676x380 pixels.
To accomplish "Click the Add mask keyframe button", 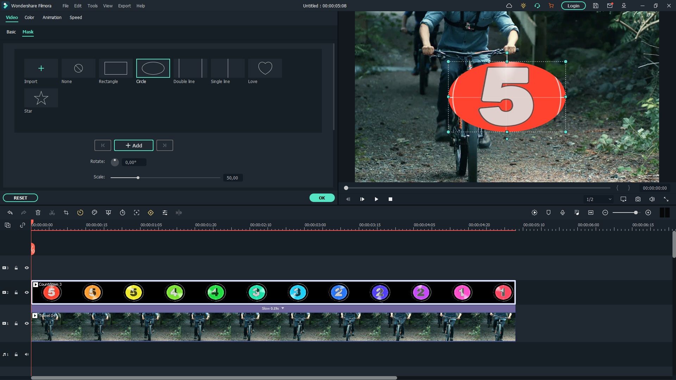I will (x=134, y=145).
